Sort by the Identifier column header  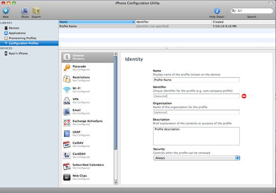[x=174, y=22]
